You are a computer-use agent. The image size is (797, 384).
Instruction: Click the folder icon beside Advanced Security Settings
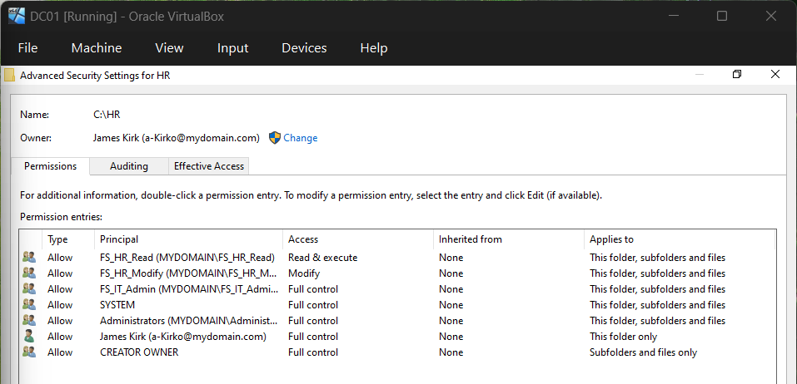click(x=9, y=75)
